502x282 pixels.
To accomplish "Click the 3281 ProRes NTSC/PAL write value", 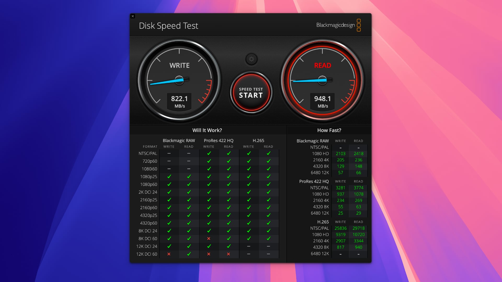I will tap(340, 188).
